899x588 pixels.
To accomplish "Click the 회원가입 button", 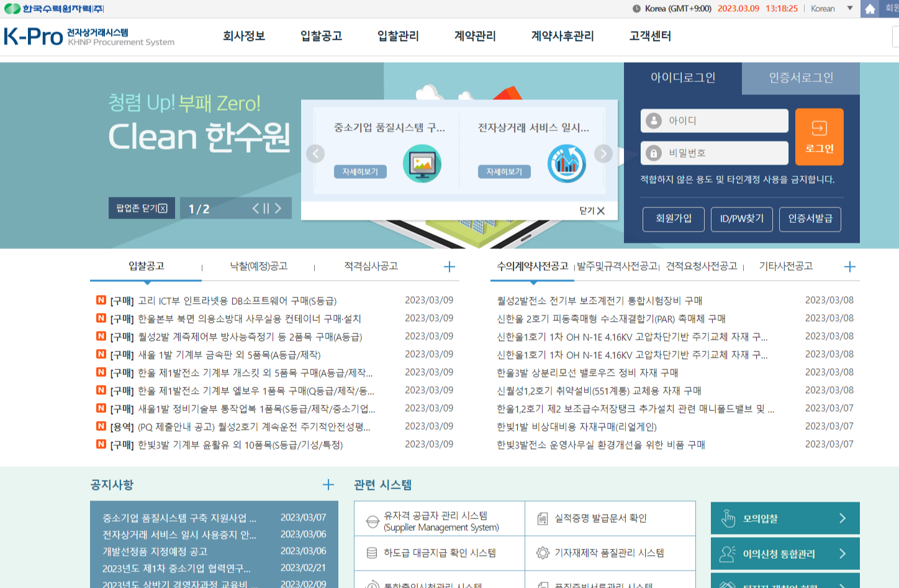I will pos(674,219).
